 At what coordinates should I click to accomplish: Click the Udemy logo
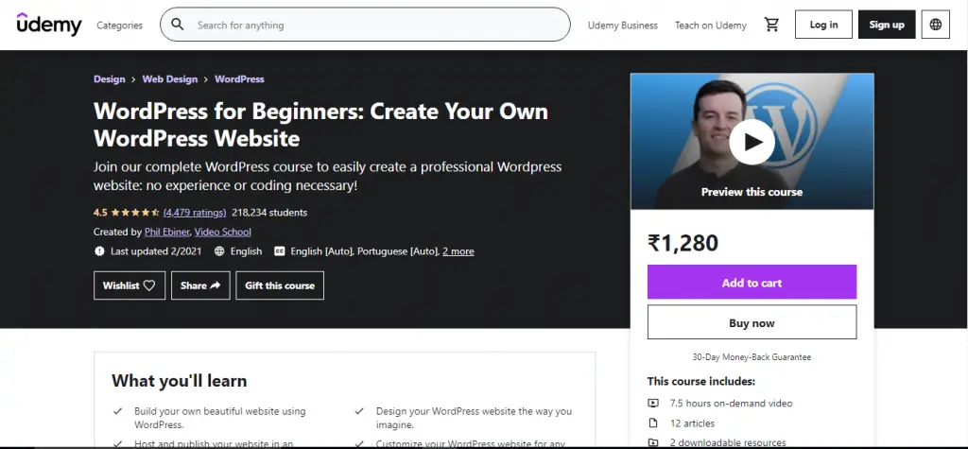(49, 26)
